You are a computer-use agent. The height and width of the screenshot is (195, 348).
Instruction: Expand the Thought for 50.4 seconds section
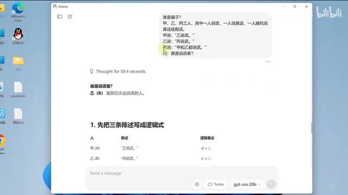click(x=118, y=71)
